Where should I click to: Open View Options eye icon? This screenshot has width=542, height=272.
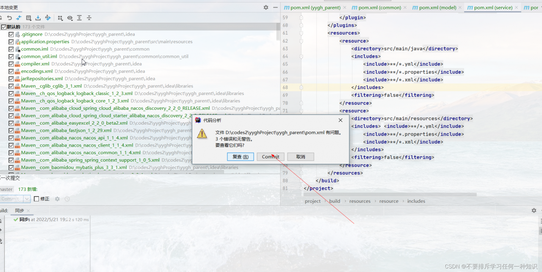[70, 18]
